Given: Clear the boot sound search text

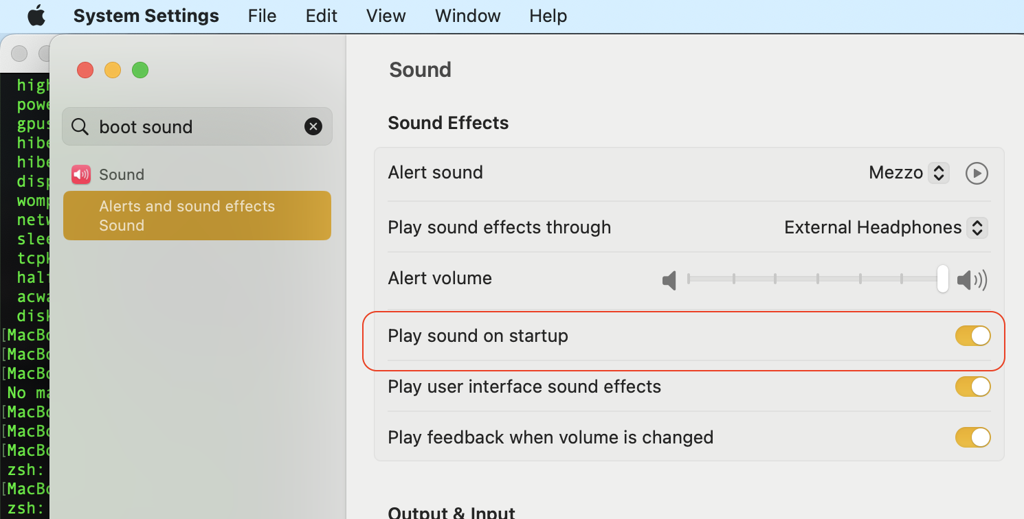Looking at the screenshot, I should [x=313, y=126].
